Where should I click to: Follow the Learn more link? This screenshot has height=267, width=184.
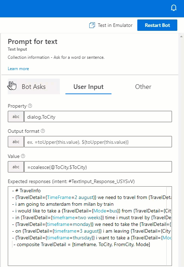point(18,69)
